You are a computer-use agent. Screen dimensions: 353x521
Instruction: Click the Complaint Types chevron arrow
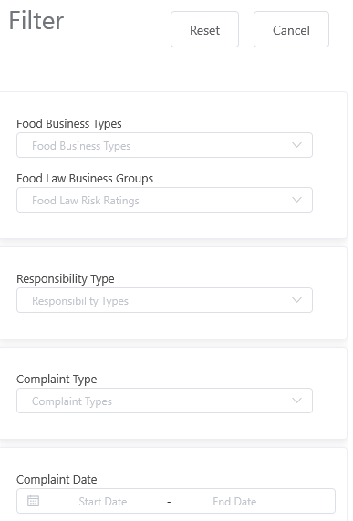(x=296, y=401)
